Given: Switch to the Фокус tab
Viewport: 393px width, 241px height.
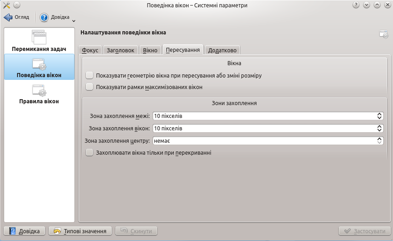Looking at the screenshot, I should click(x=90, y=50).
